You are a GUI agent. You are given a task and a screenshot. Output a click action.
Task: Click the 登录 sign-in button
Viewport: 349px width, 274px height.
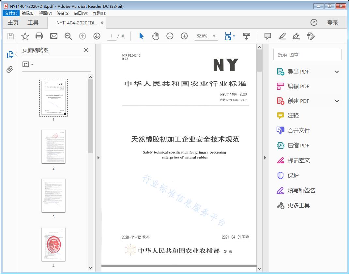click(x=332, y=22)
